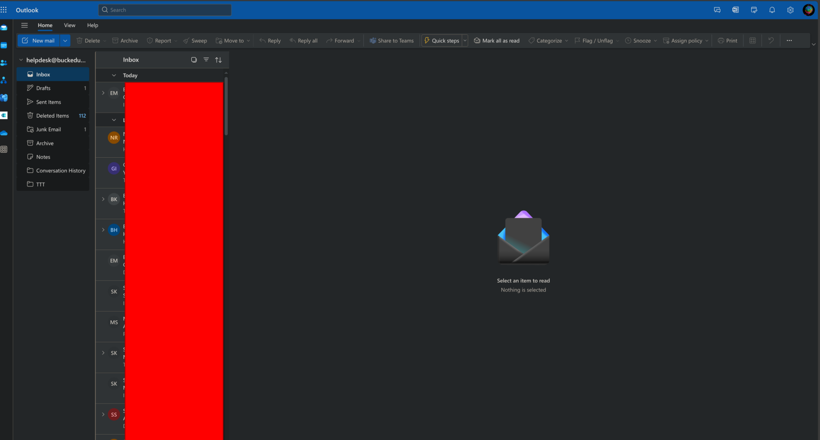Click the Forward button
This screenshot has width=820, height=440.
click(x=340, y=41)
